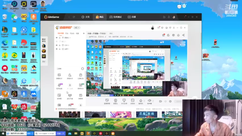Click 类型 dropdown beside 直播伴侣 logo
Viewport: 242px width, 136px height.
pyautogui.click(x=77, y=28)
